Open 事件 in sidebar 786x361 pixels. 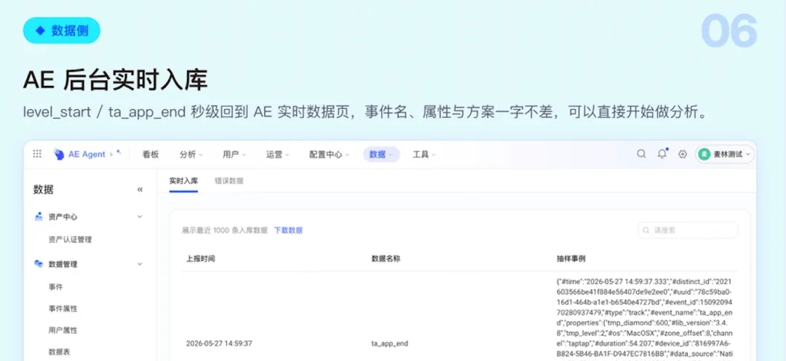click(55, 287)
